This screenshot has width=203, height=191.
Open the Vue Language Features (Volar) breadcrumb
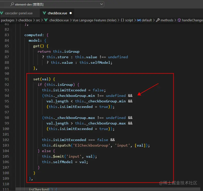coord(94,20)
